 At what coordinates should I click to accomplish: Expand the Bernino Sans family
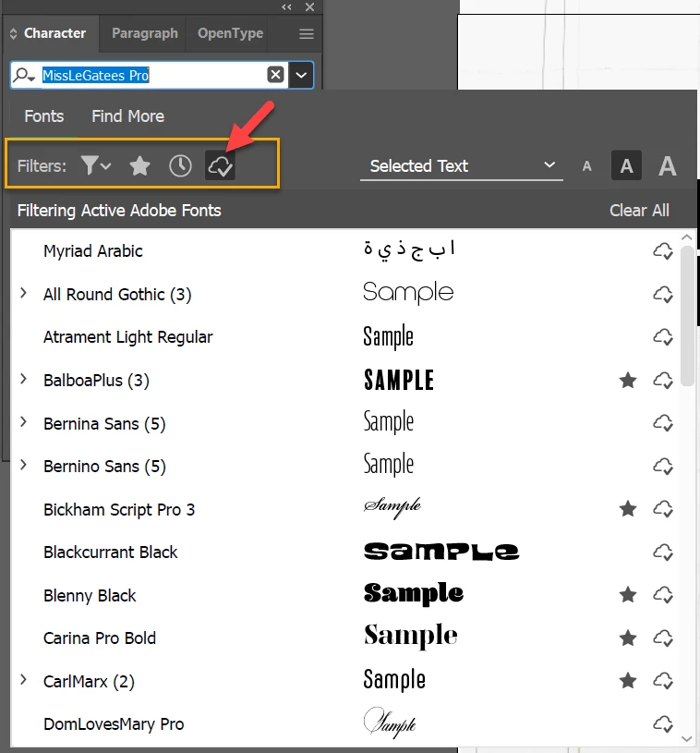[x=23, y=465]
